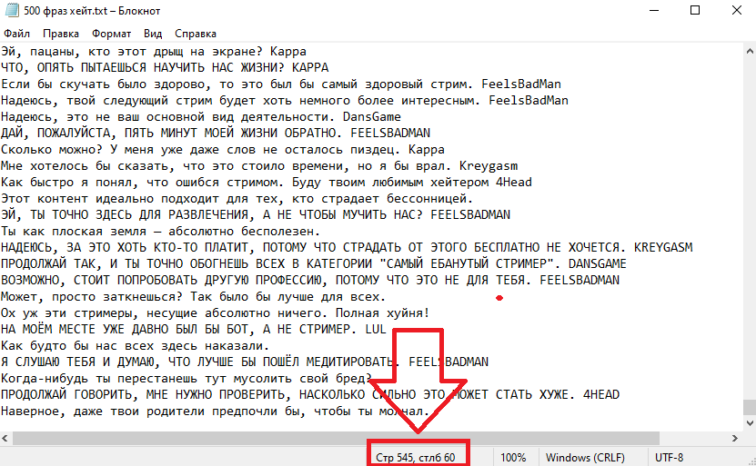This screenshot has width=756, height=466.
Task: Open the Формат menu
Action: click(x=111, y=34)
